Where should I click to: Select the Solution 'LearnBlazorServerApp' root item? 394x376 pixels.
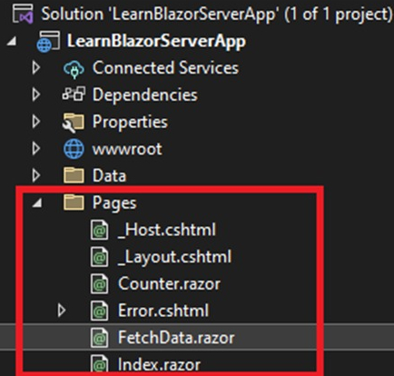tap(217, 14)
